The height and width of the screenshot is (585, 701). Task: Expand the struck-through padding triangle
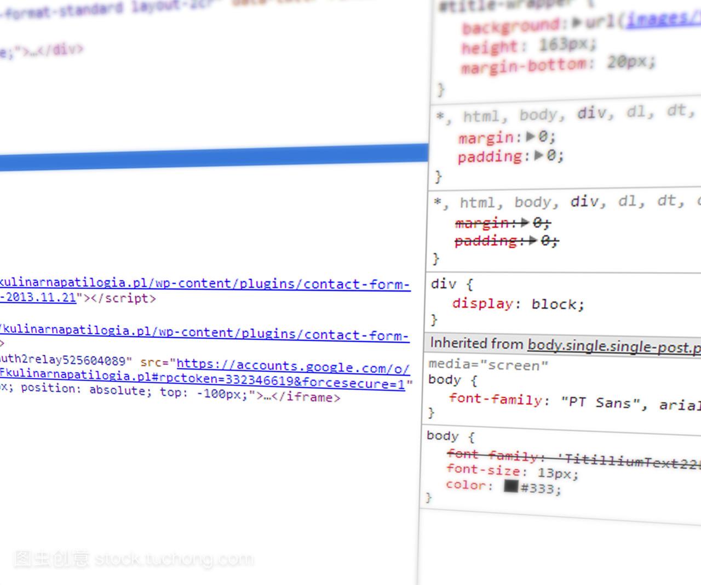coord(533,240)
